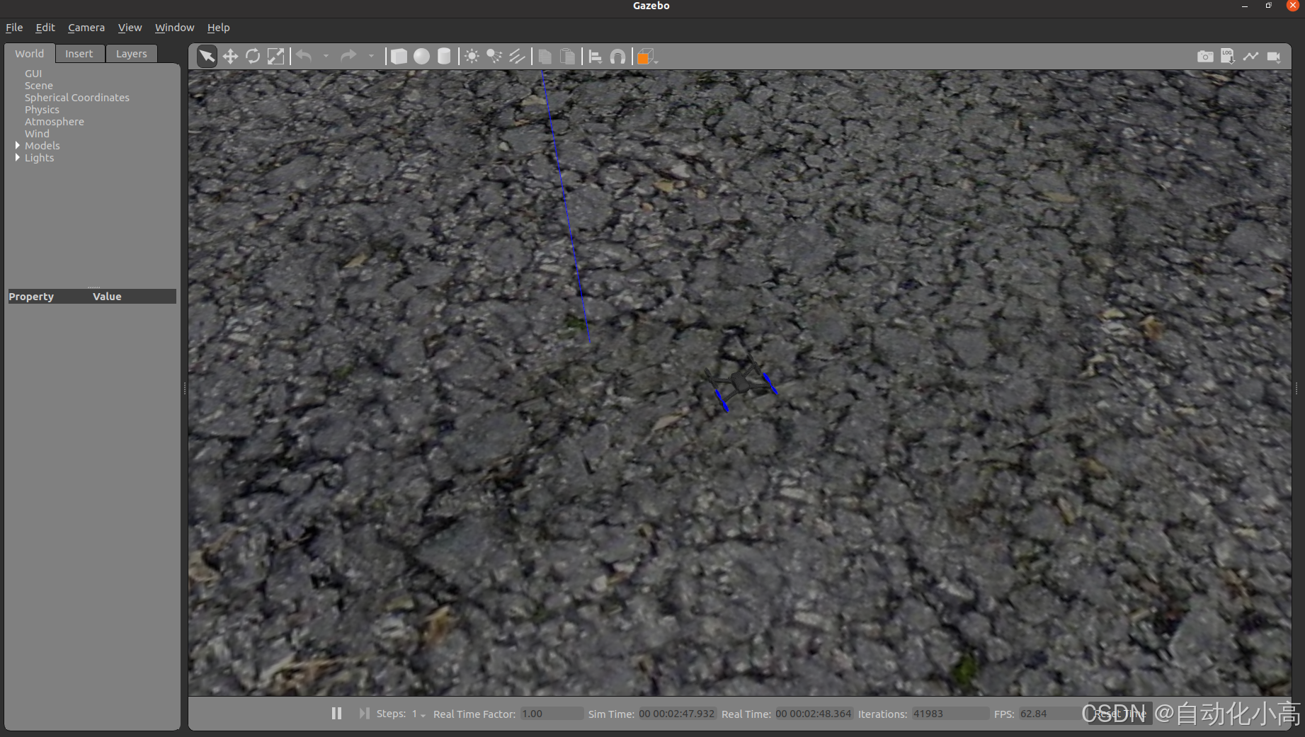Image resolution: width=1305 pixels, height=737 pixels.
Task: Click the Sim Time value field
Action: point(677,714)
